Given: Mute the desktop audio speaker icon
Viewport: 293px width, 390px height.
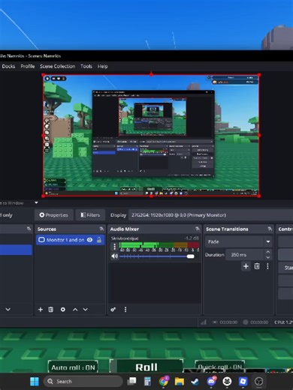Looking at the screenshot, I should 115,256.
